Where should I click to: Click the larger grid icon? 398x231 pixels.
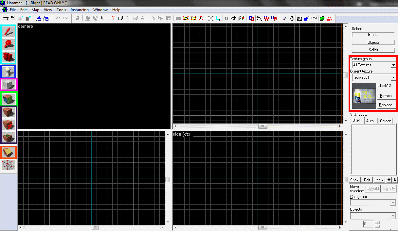coord(28,18)
